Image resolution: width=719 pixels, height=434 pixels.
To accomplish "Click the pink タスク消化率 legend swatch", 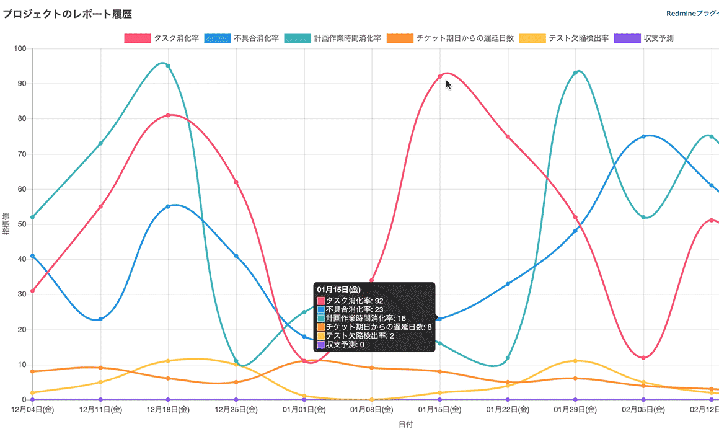I will click(x=138, y=38).
